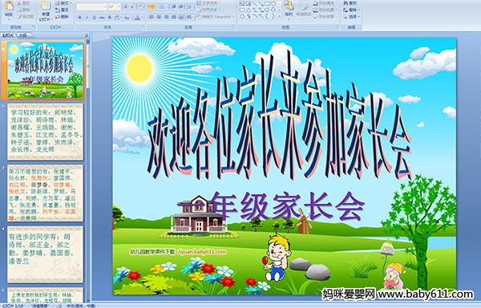Viewport: 481px width, 308px height.
Task: Toggle Align Text Left
Action: coord(152,17)
